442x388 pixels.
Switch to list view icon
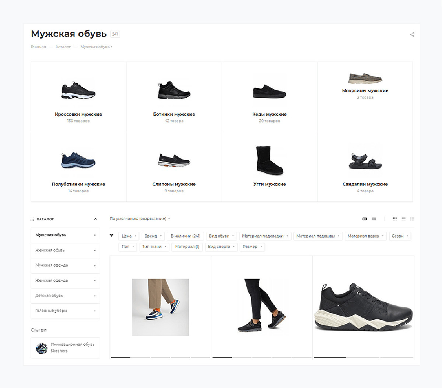click(x=404, y=219)
